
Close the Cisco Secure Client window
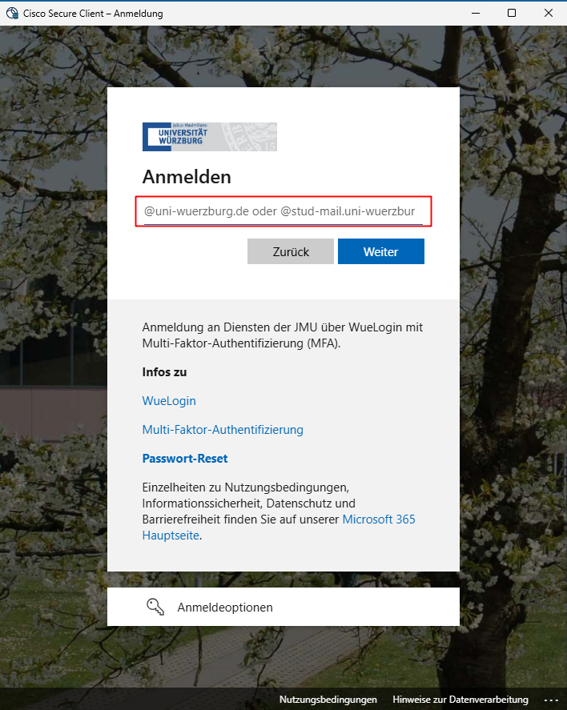coord(549,13)
